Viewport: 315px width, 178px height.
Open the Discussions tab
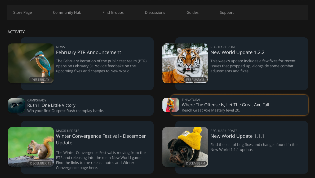(155, 12)
